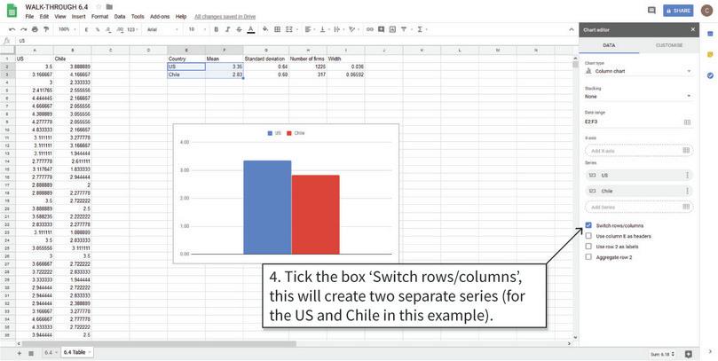Open the Arial font dropdown
This screenshot has height=361, width=718.
coord(162,29)
